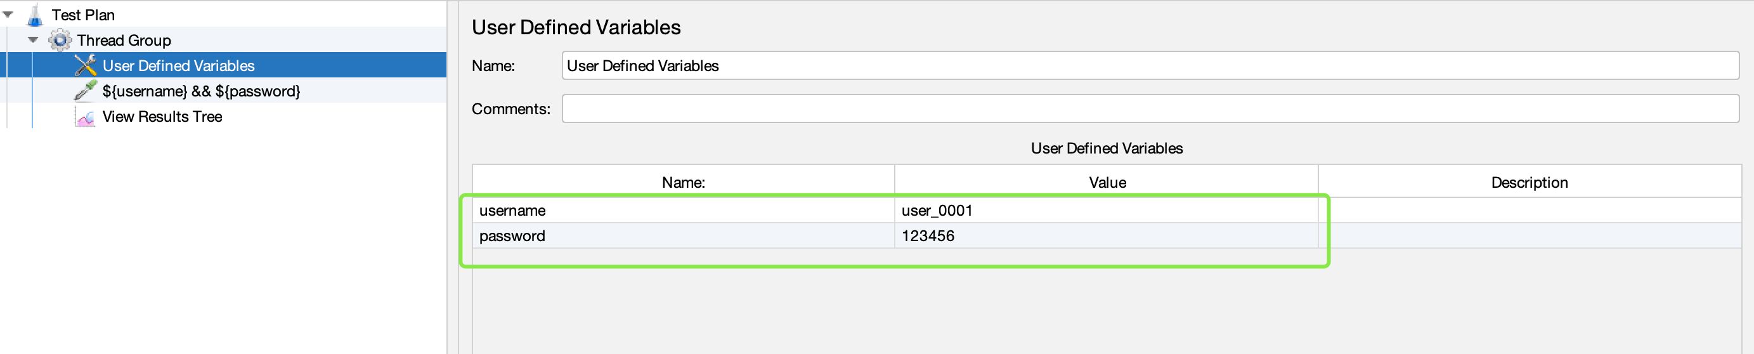Collapse the Thread Group tree node

pyautogui.click(x=33, y=40)
